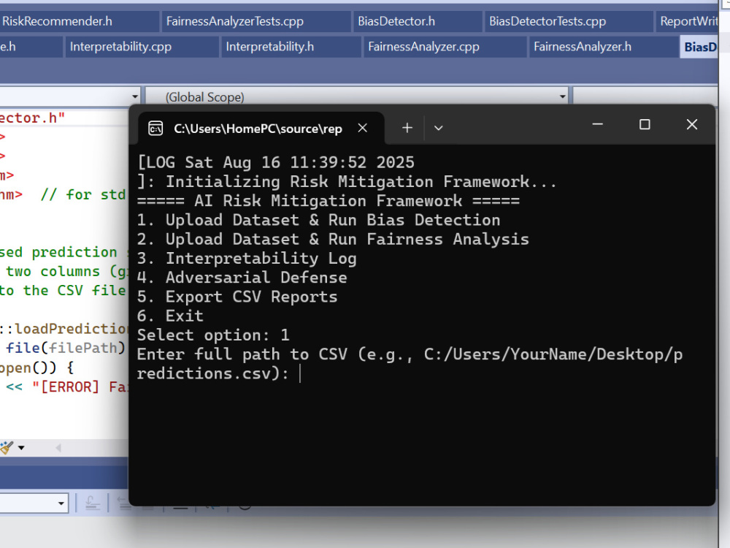This screenshot has width=730, height=548.
Task: Open the terminal profiles dropdown chevron
Action: point(438,128)
